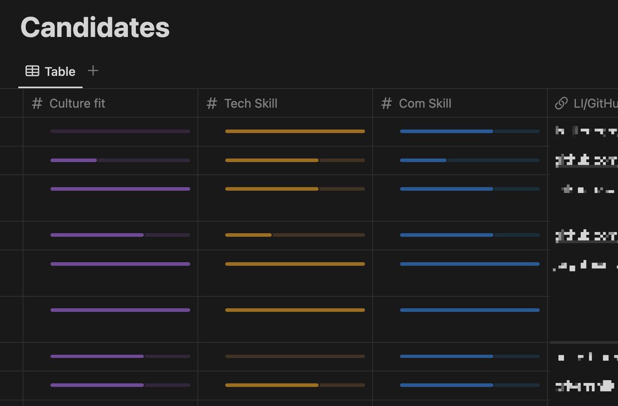Screen dimensions: 618x406
Task: Open the LI/GitHub link in second row
Action: [586, 161]
